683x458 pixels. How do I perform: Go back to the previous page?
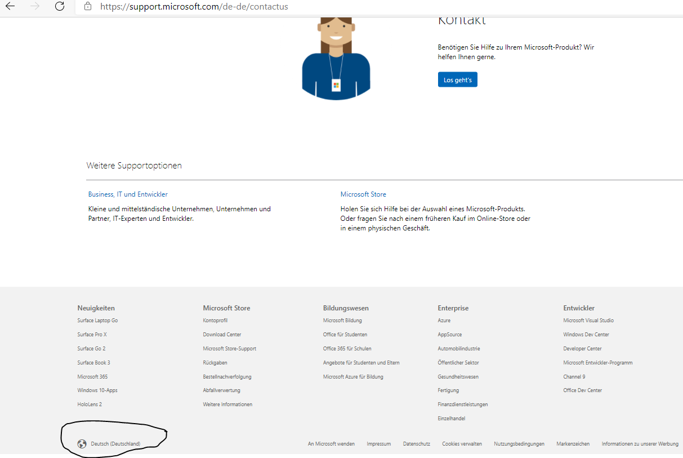(10, 7)
